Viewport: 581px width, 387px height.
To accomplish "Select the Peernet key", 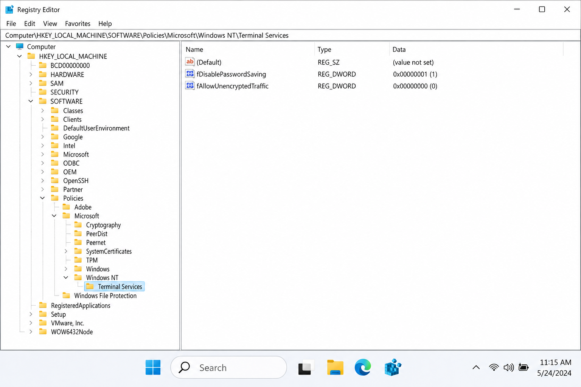I will (96, 243).
